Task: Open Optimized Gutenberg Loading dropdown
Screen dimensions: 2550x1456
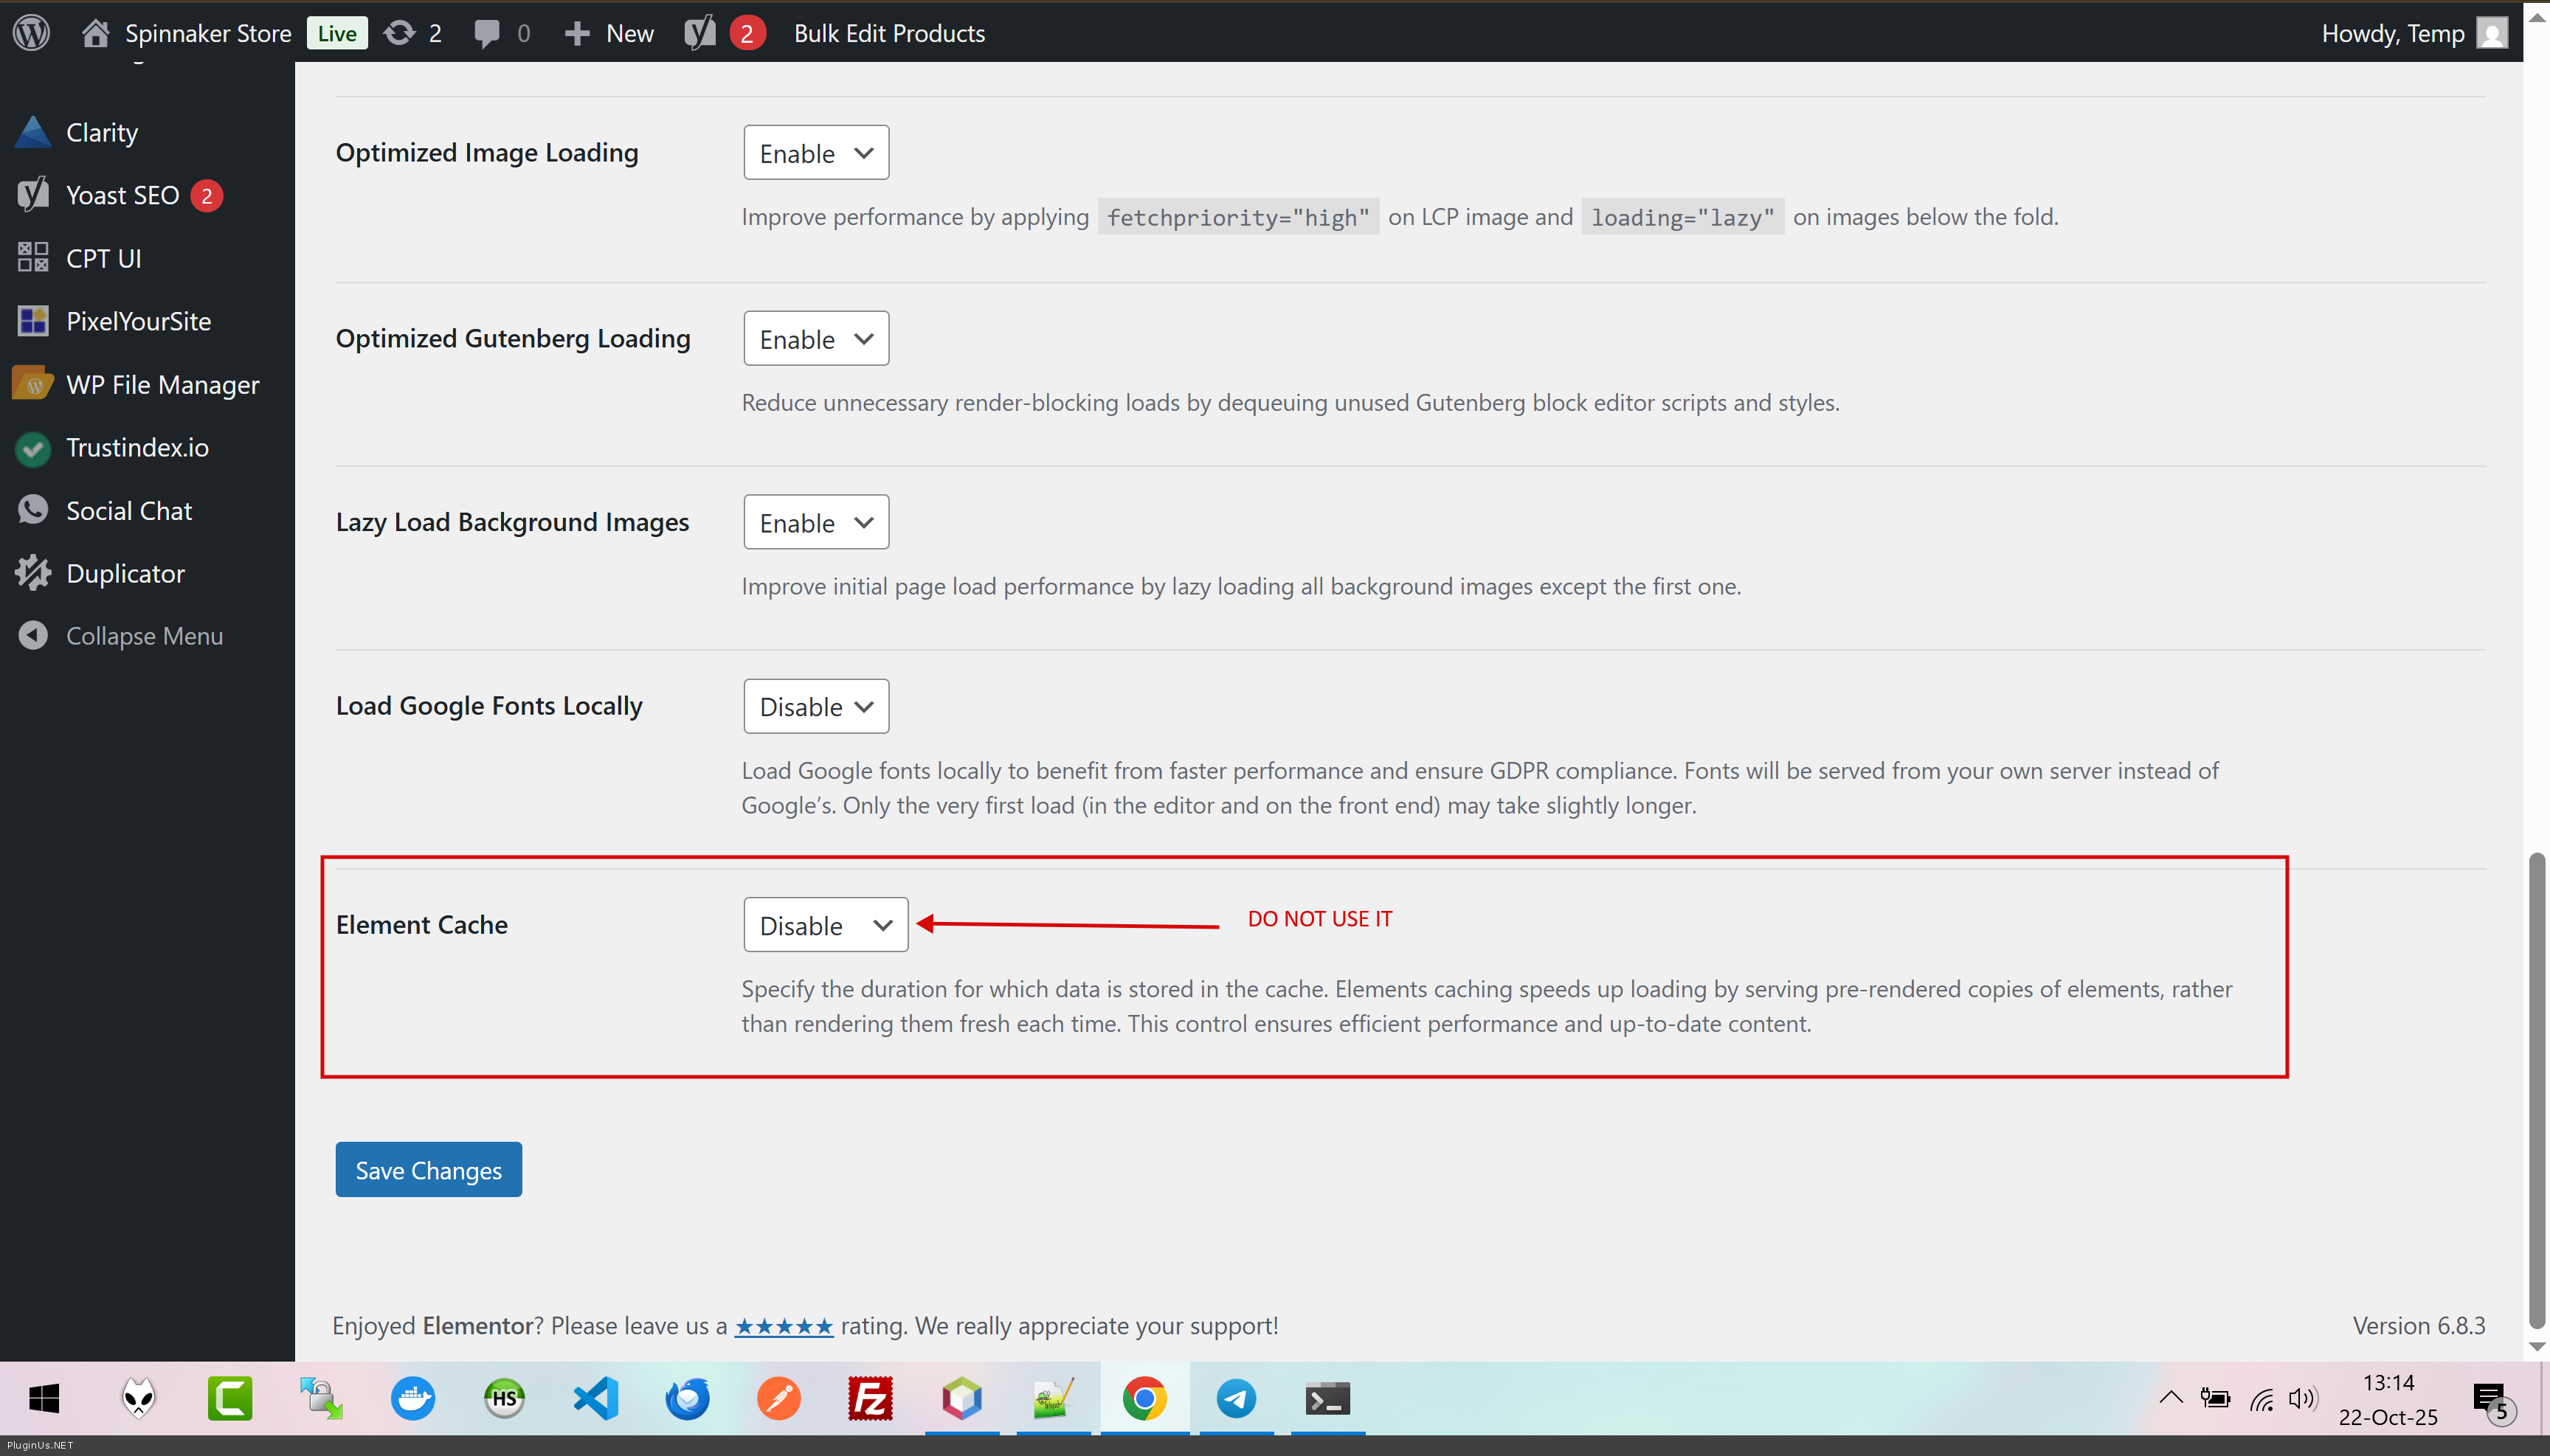Action: click(815, 339)
